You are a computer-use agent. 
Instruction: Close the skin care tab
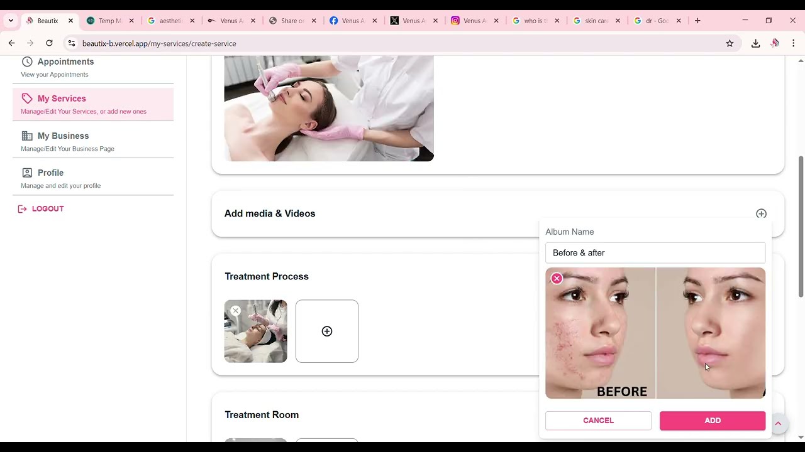[618, 21]
